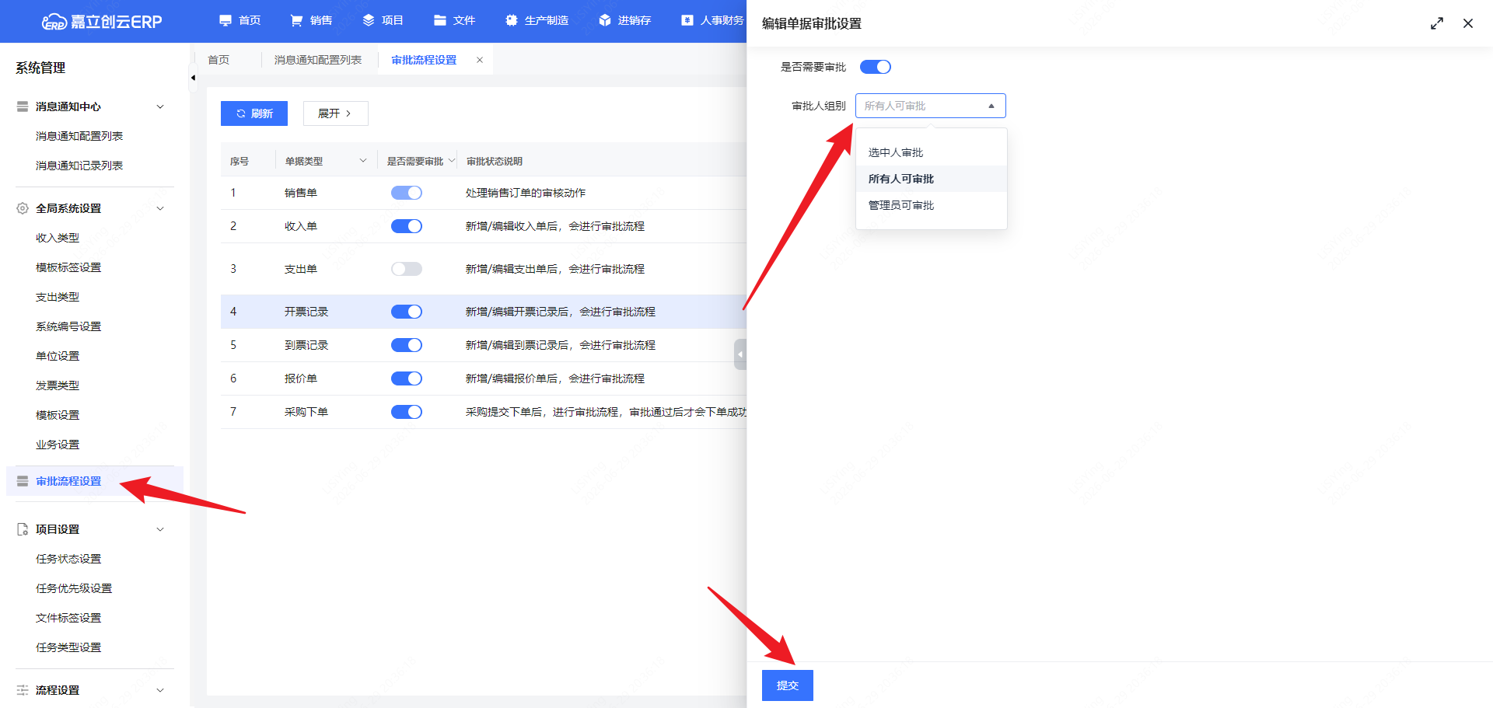Open 消息通知记录列表 in sidebar
The image size is (1493, 708).
tap(79, 166)
